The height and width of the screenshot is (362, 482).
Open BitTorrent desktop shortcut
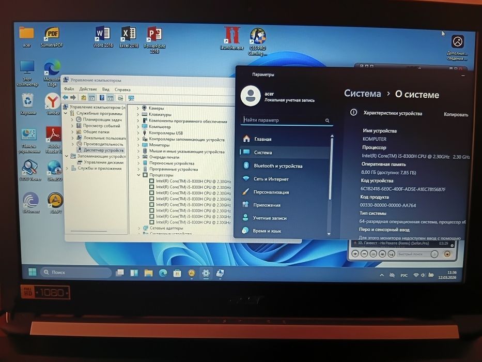(31, 203)
